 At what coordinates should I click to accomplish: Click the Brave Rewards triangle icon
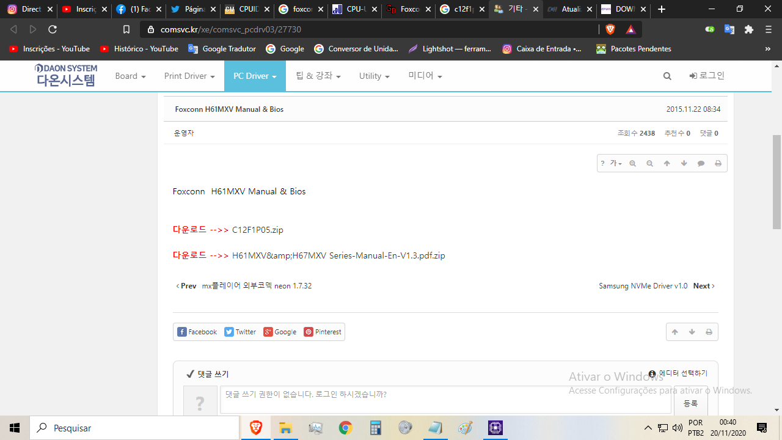point(631,29)
